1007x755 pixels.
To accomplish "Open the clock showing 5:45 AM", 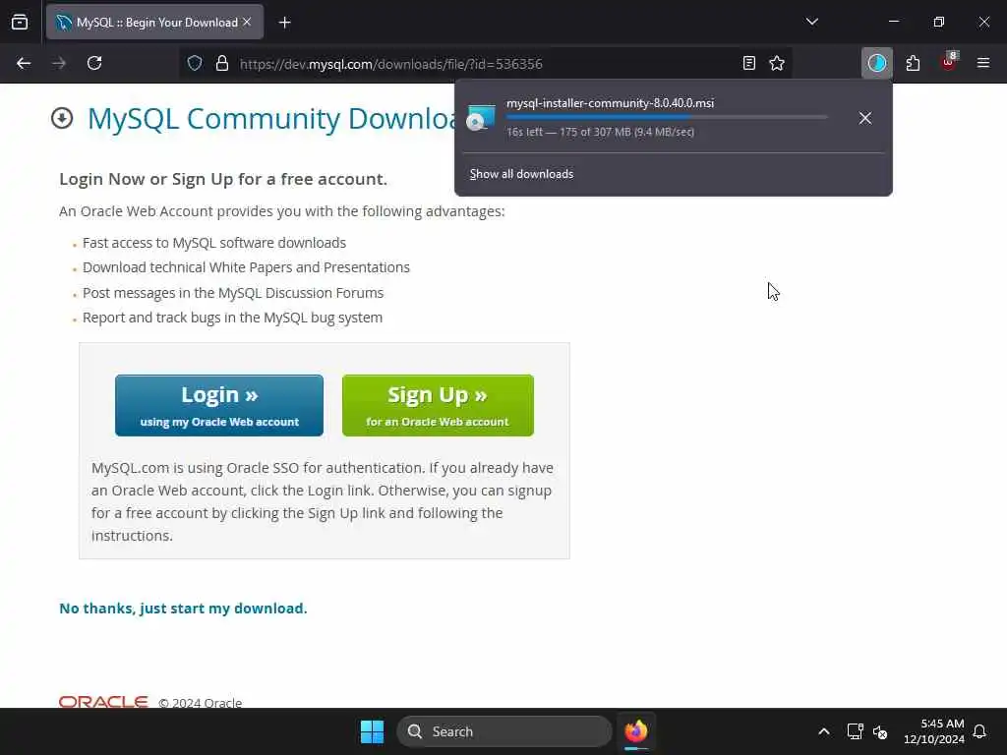I will pos(934,731).
